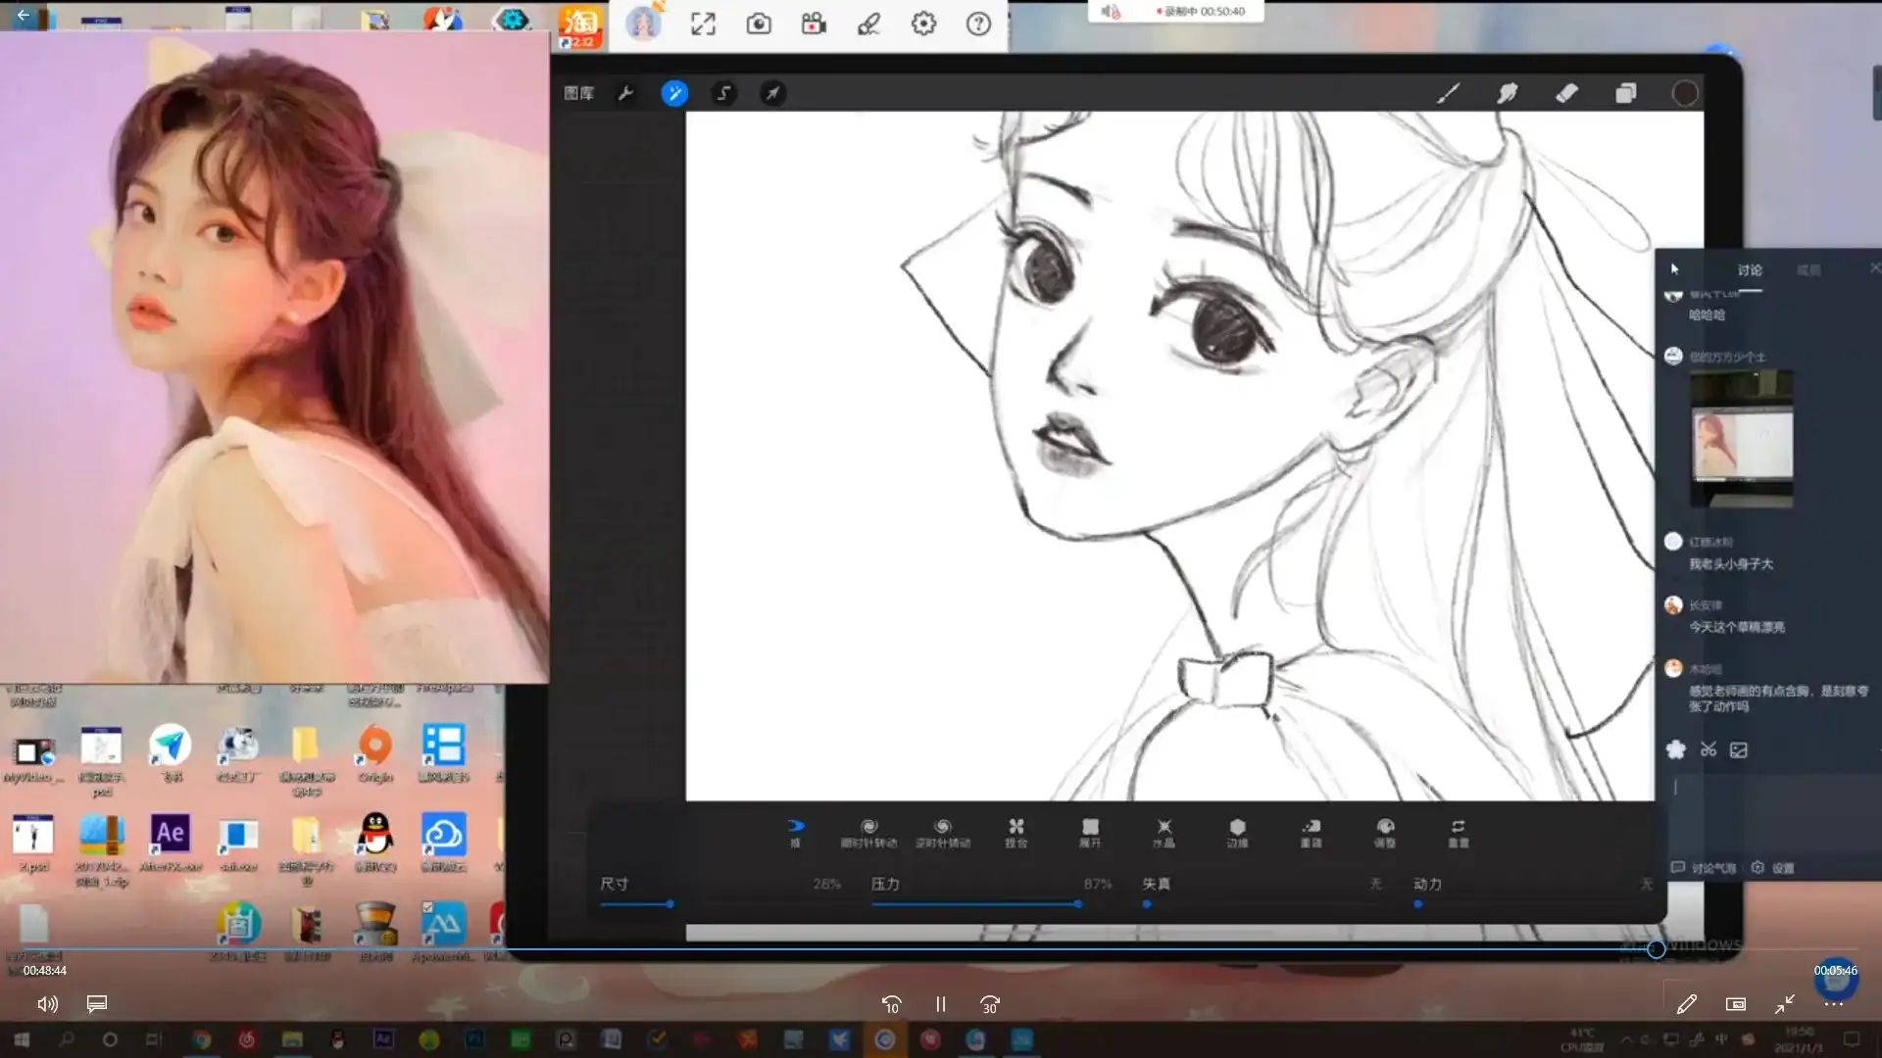
Task: Select the Transform arrow tool
Action: coord(772,93)
